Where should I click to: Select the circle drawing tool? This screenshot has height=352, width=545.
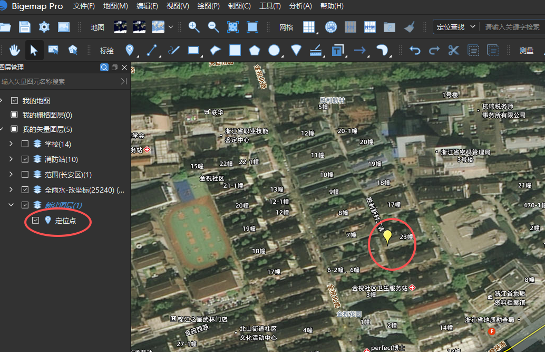pyautogui.click(x=274, y=51)
